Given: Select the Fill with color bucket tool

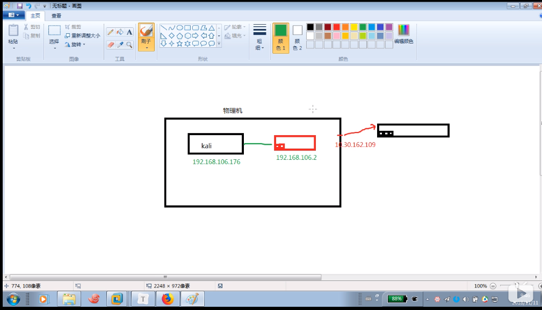Looking at the screenshot, I should (x=120, y=32).
